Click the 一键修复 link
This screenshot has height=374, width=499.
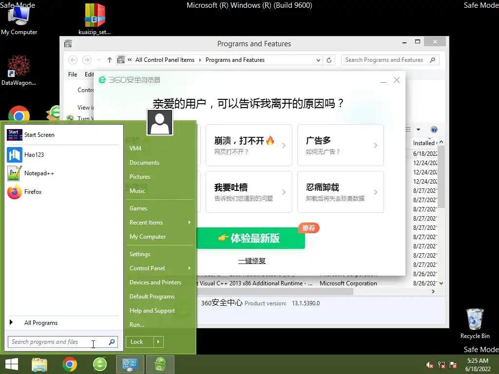252,261
